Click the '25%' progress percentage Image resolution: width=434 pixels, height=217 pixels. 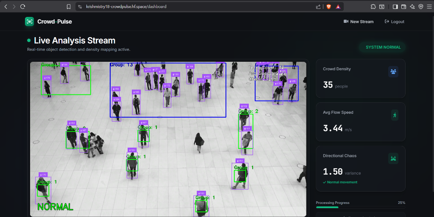(401, 203)
